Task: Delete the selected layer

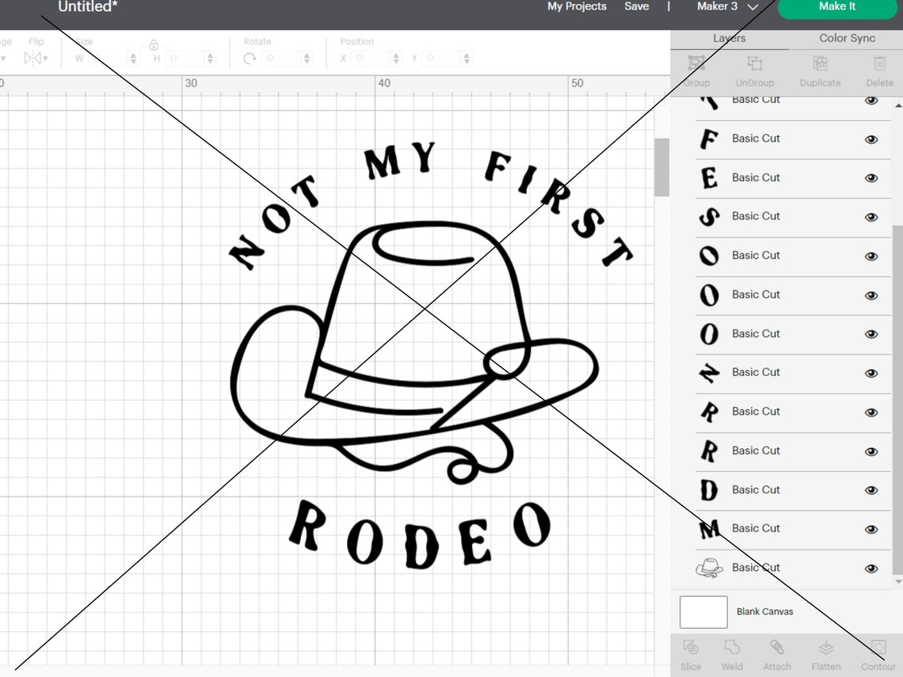Action: (x=879, y=70)
